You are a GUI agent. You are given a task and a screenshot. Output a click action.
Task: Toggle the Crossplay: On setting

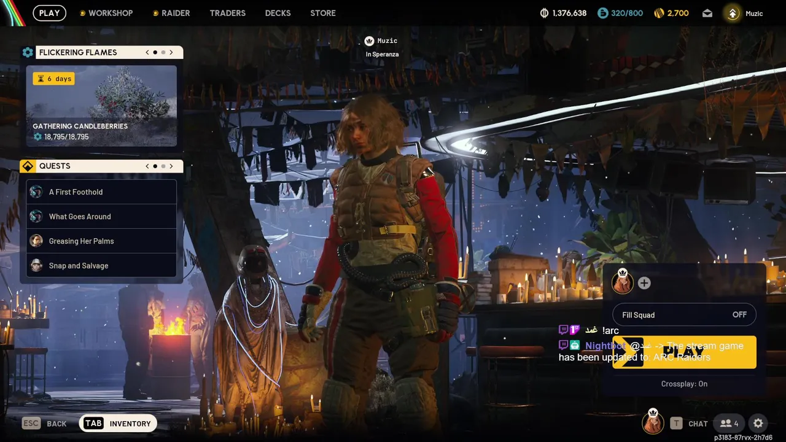[684, 384]
